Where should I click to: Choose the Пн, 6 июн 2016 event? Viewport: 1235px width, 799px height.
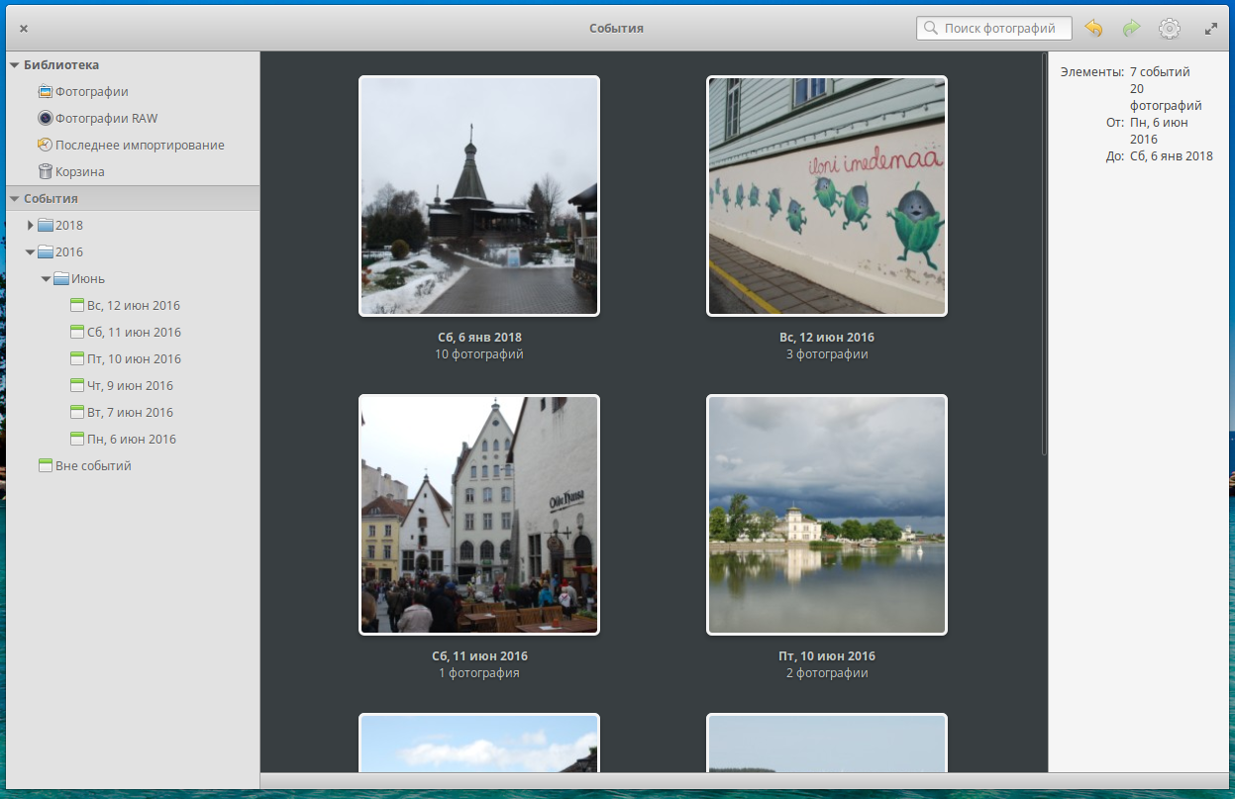(131, 440)
